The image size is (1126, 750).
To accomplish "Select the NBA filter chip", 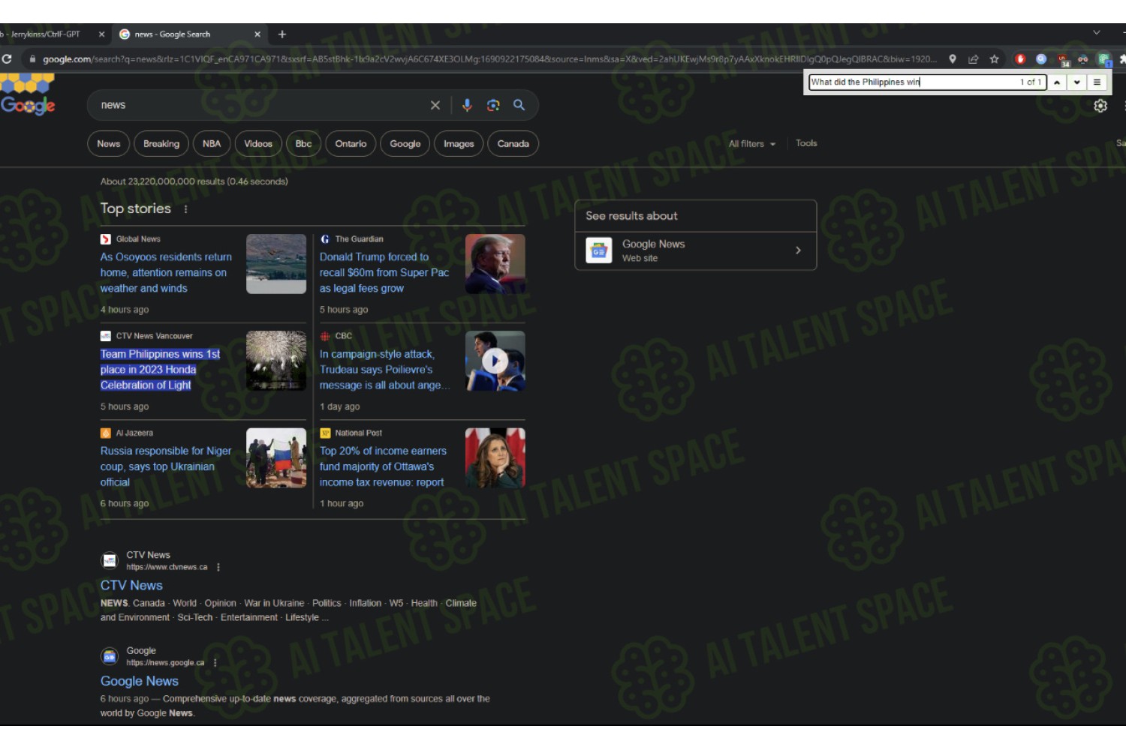I will [212, 144].
